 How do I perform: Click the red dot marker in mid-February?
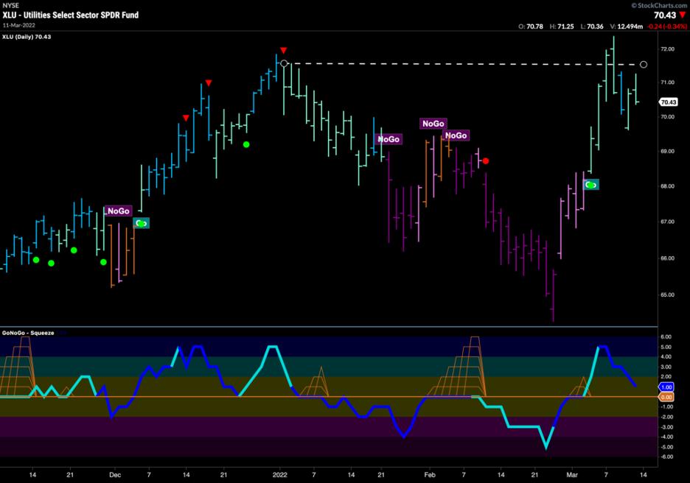(x=485, y=161)
